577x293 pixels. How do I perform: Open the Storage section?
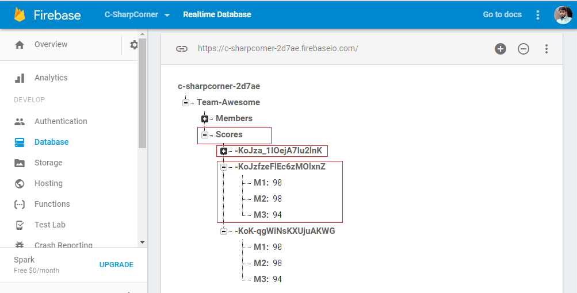click(x=48, y=163)
